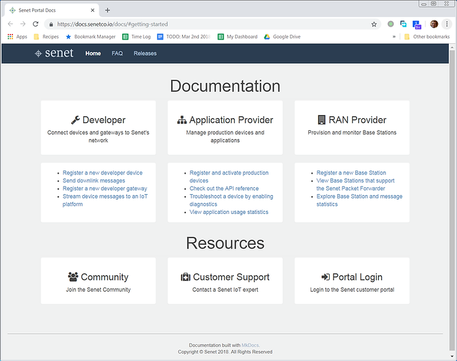Click the Application Provider sitemap icon

pos(182,120)
